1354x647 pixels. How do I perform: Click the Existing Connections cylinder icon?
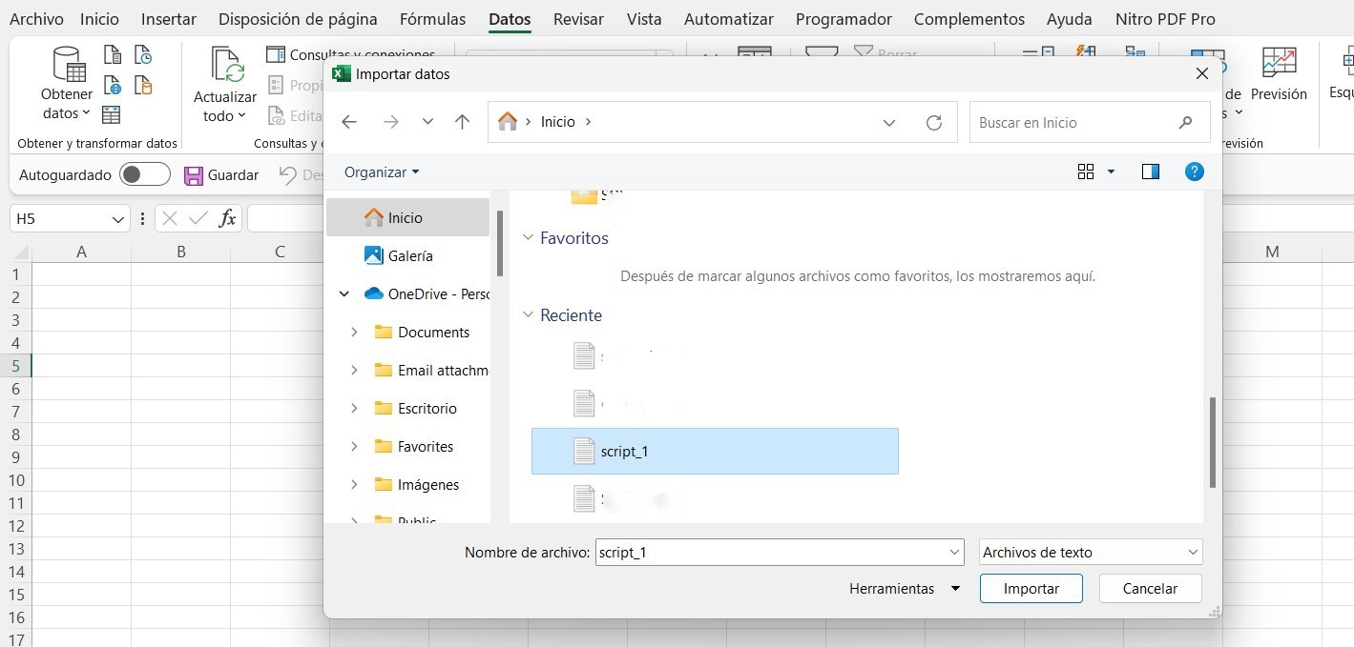tap(143, 86)
